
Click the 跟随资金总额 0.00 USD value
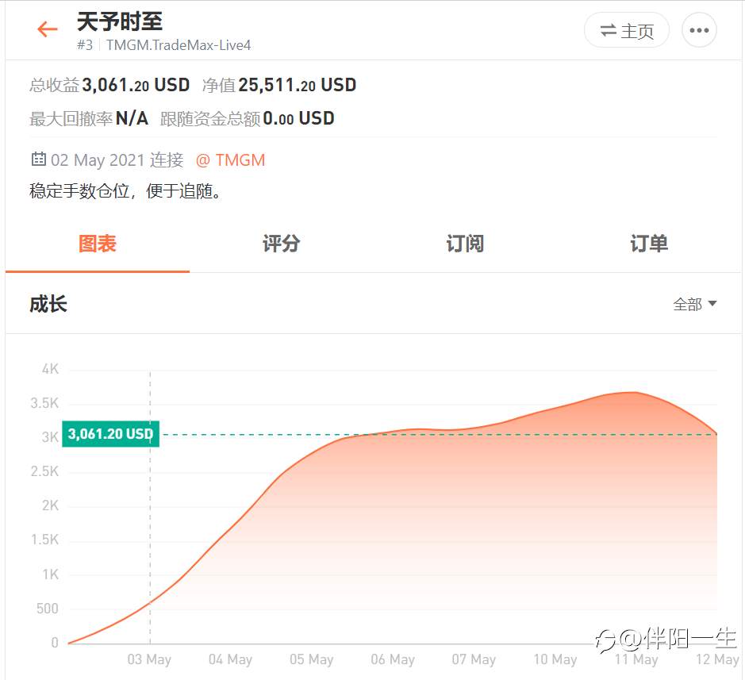coord(298,118)
